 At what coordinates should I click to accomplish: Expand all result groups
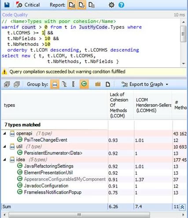point(7,84)
